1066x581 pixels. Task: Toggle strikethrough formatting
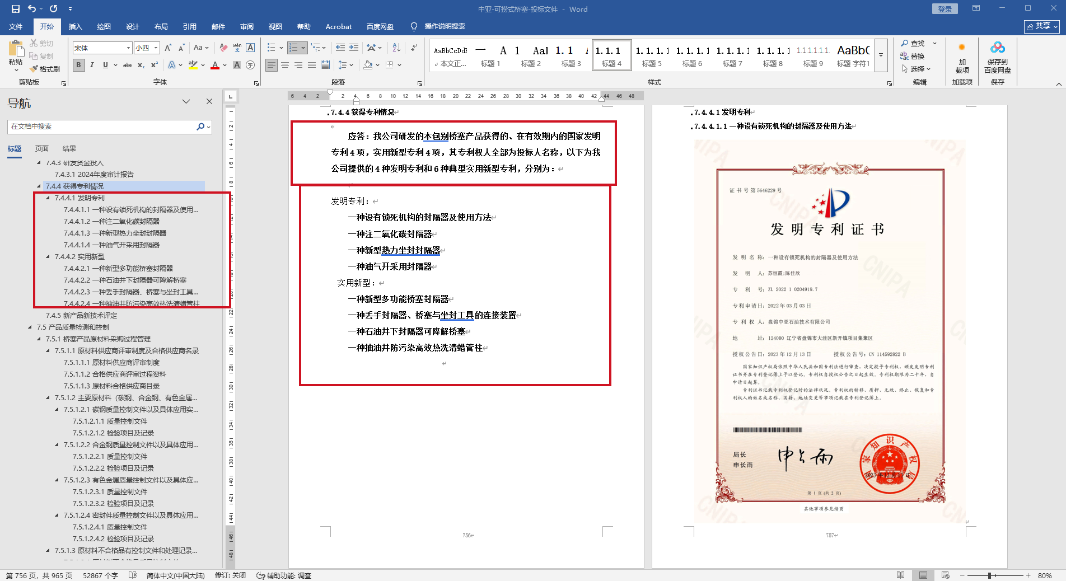pyautogui.click(x=128, y=65)
